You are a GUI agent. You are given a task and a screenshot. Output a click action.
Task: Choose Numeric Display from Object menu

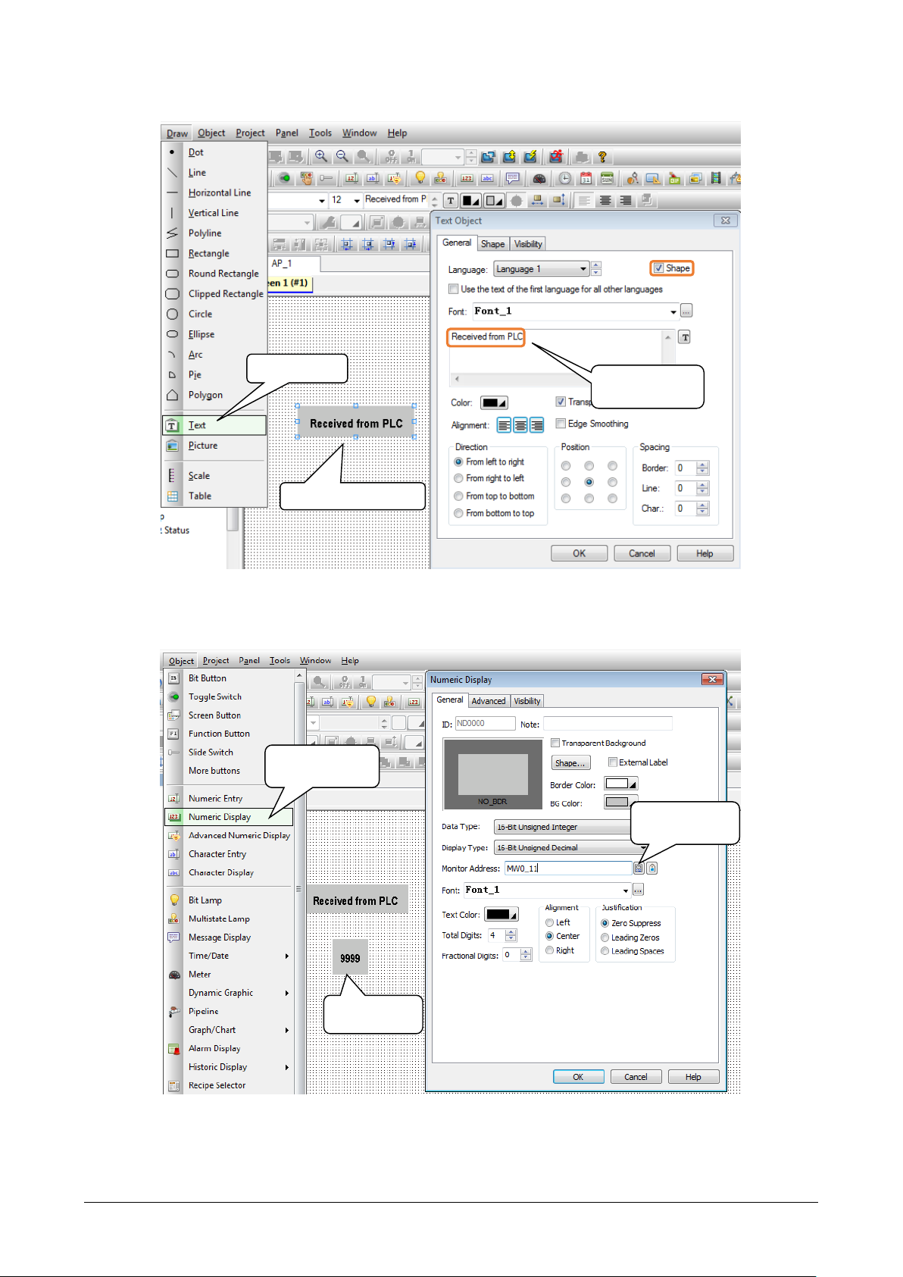220,817
